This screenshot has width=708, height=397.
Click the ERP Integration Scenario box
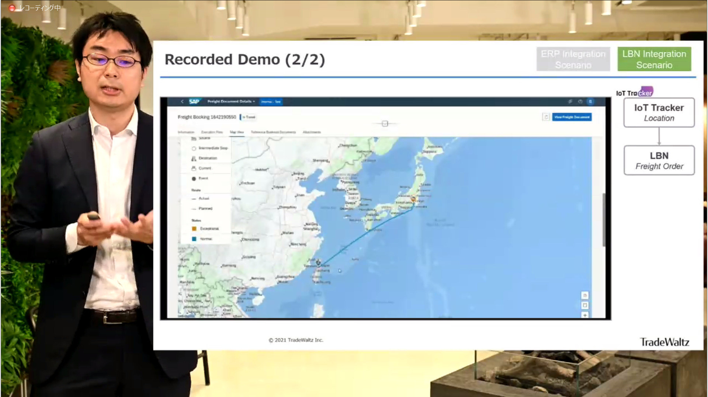573,59
